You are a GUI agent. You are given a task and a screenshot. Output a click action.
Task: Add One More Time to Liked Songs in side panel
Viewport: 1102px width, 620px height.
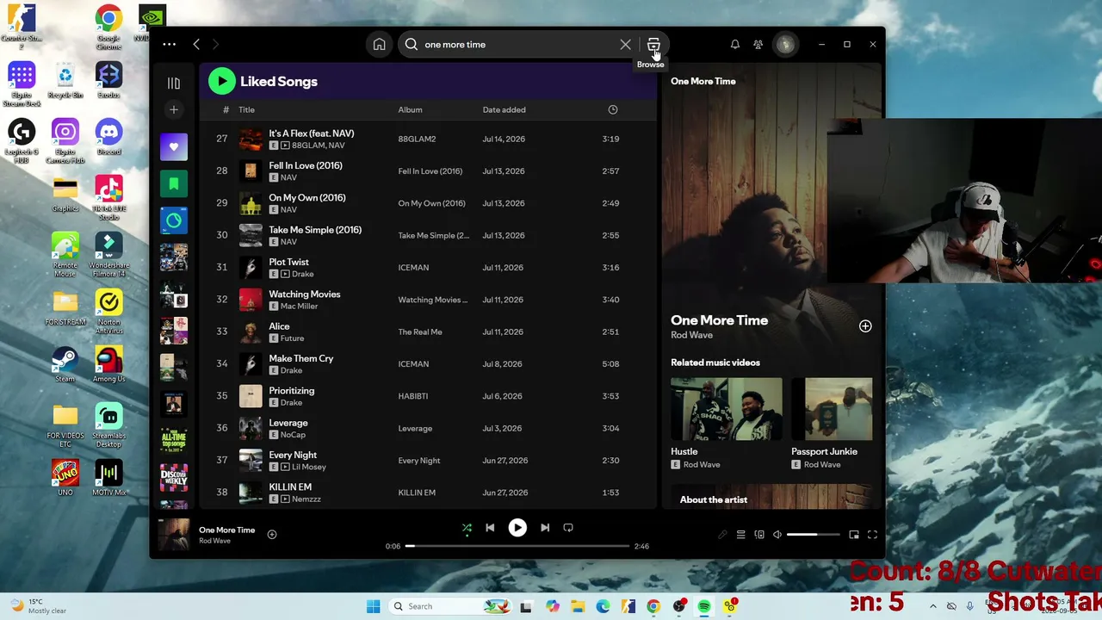pos(865,326)
